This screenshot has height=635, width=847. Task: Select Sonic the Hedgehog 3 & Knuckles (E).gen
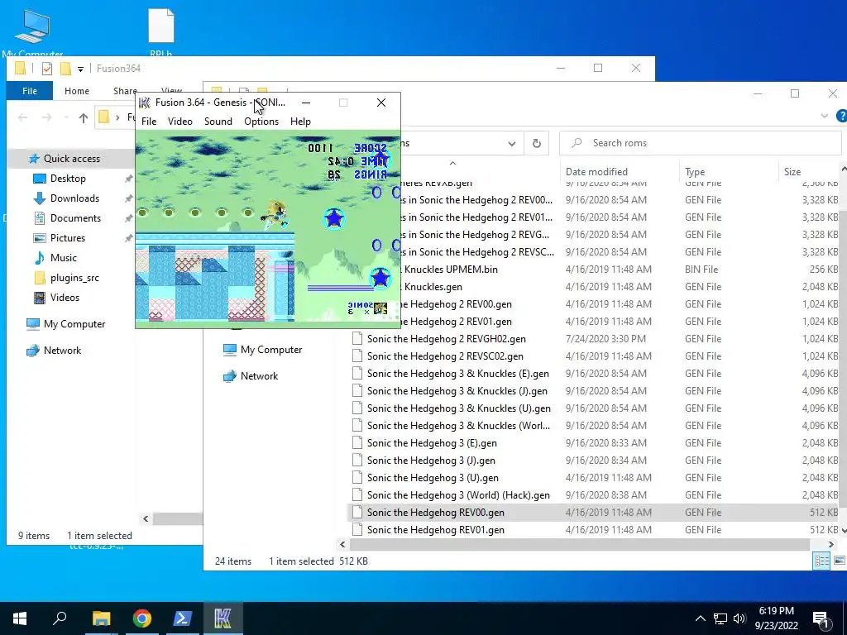(x=458, y=374)
